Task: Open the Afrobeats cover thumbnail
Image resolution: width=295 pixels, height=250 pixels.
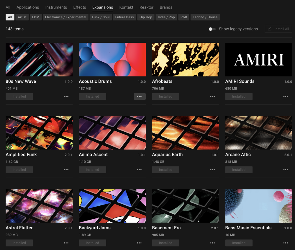Action: tap(186, 60)
